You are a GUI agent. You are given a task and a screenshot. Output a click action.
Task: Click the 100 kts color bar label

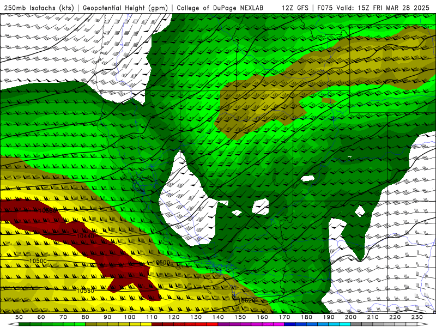[130, 317]
